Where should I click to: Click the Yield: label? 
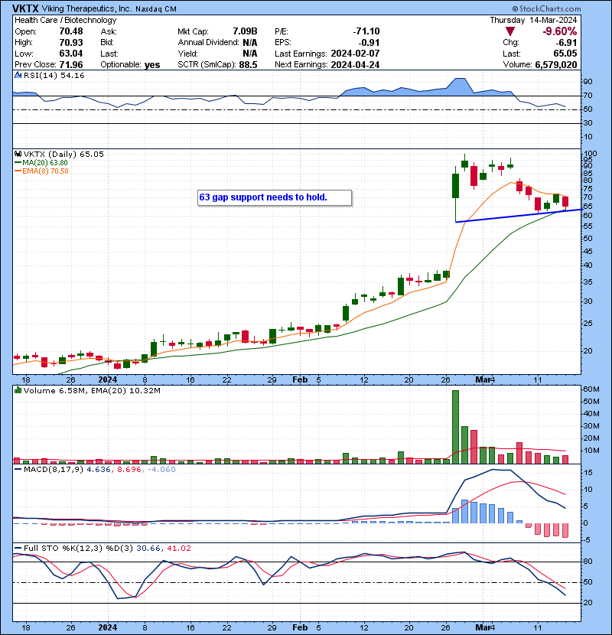click(x=188, y=54)
